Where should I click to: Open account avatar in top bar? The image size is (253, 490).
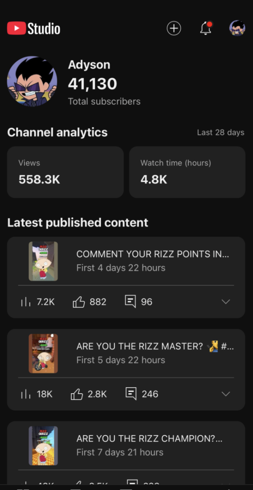237,28
